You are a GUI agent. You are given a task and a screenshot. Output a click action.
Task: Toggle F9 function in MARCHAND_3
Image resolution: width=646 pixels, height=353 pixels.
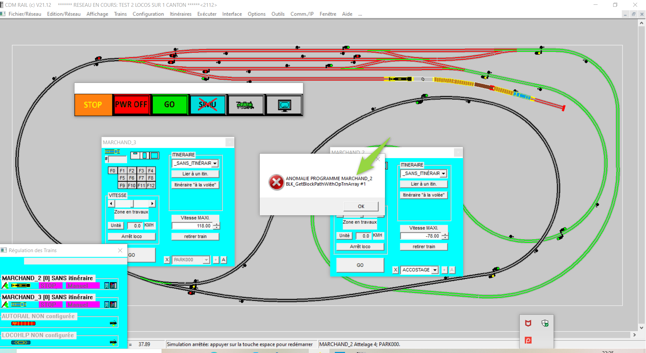click(122, 185)
